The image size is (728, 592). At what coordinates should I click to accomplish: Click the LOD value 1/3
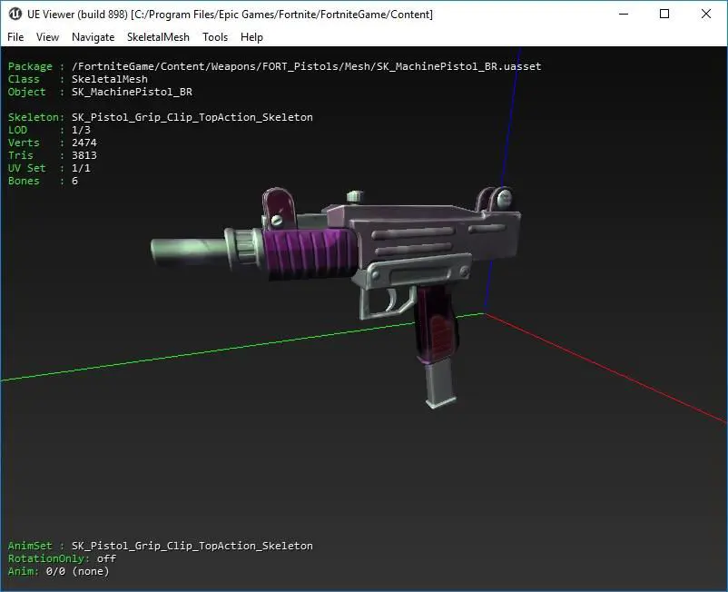81,130
